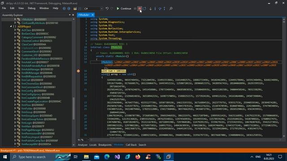Open the Window menu

click(x=44, y=8)
